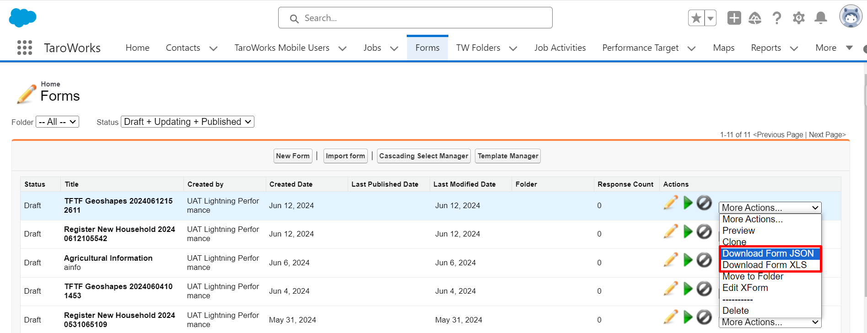The height and width of the screenshot is (333, 867).
Task: Edit the TFTF Geoshapes 2024061215 form via pencil icon
Action: [671, 203]
